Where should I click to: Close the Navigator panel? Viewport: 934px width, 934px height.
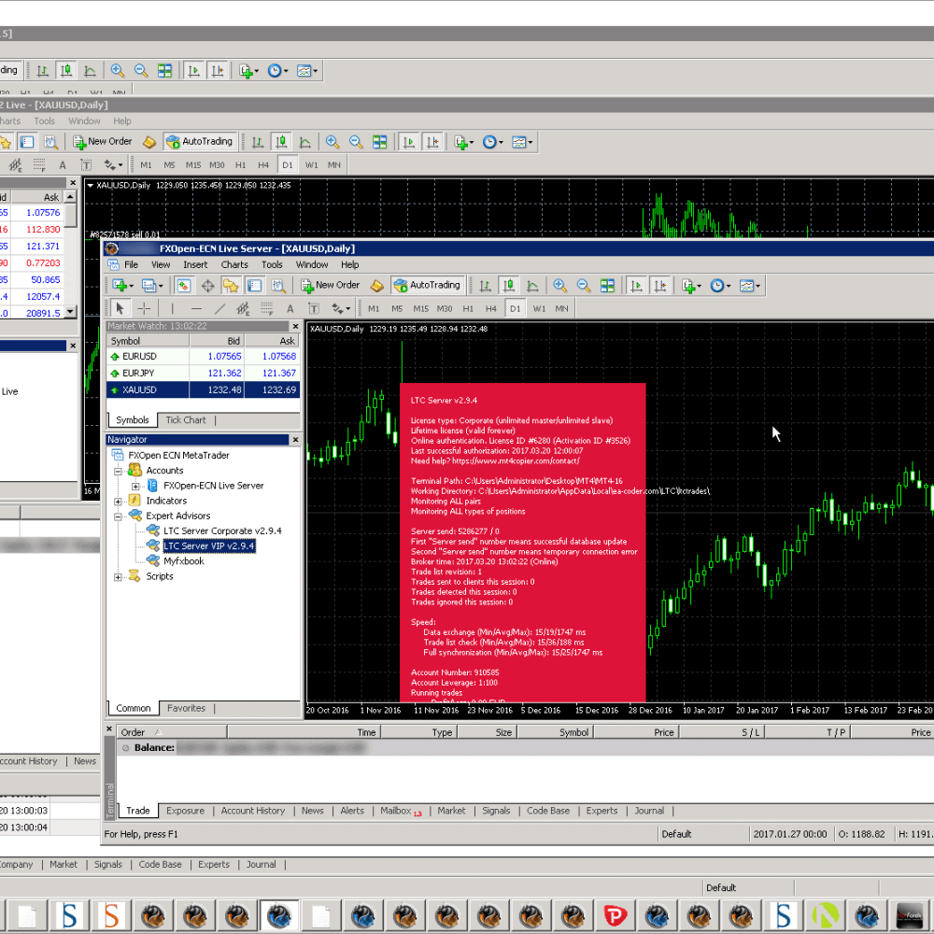pos(295,440)
